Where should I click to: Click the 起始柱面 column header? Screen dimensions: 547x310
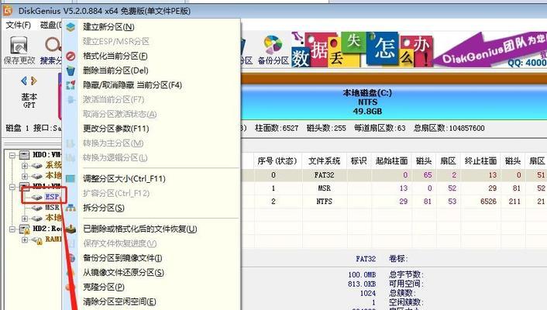pyautogui.click(x=391, y=161)
